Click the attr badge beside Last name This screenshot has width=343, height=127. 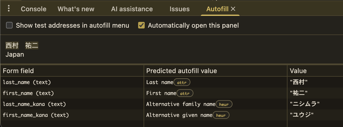pos(182,82)
